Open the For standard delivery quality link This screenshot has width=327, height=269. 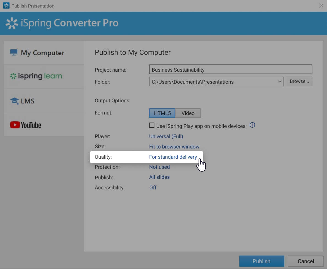point(173,157)
